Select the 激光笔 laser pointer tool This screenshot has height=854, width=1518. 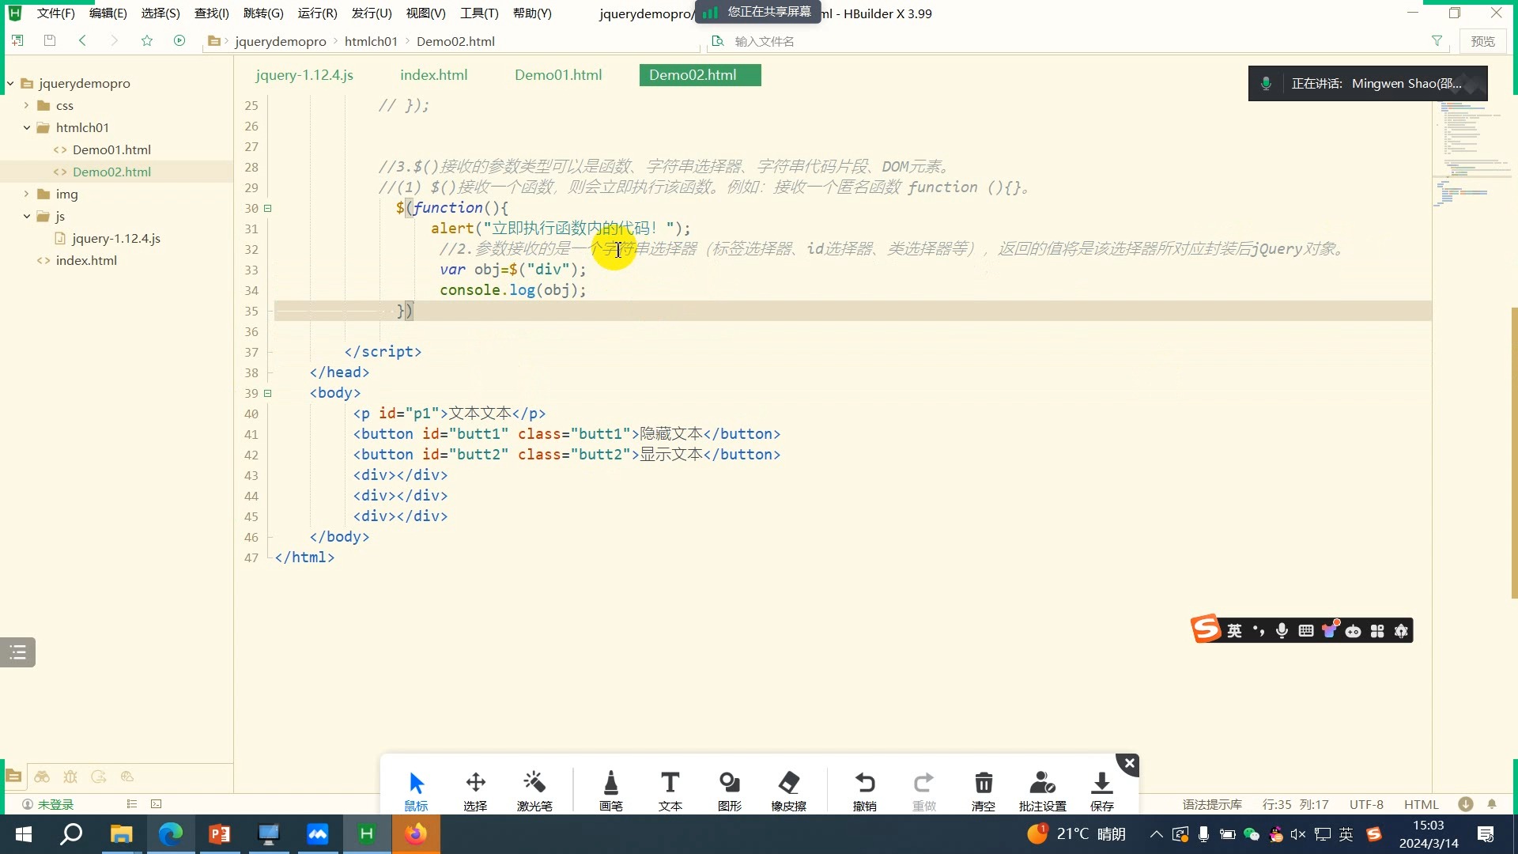(x=534, y=791)
